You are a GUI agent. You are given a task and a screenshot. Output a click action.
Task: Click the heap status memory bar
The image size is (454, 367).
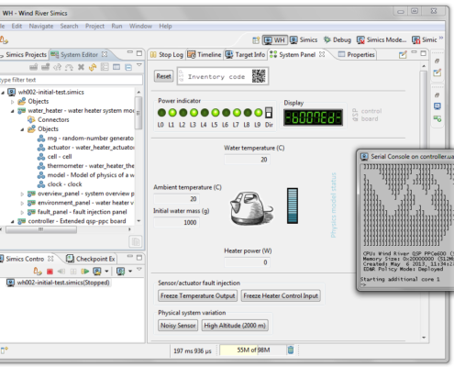[x=253, y=350]
